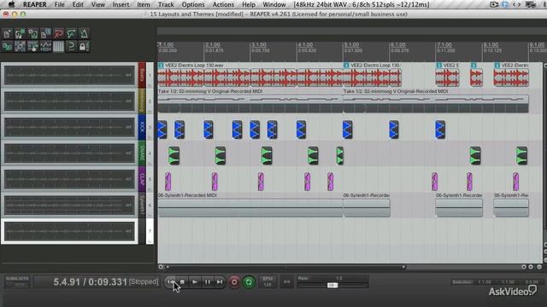547x307 pixels.
Task: Select the first green SNARE item
Action: point(174,155)
